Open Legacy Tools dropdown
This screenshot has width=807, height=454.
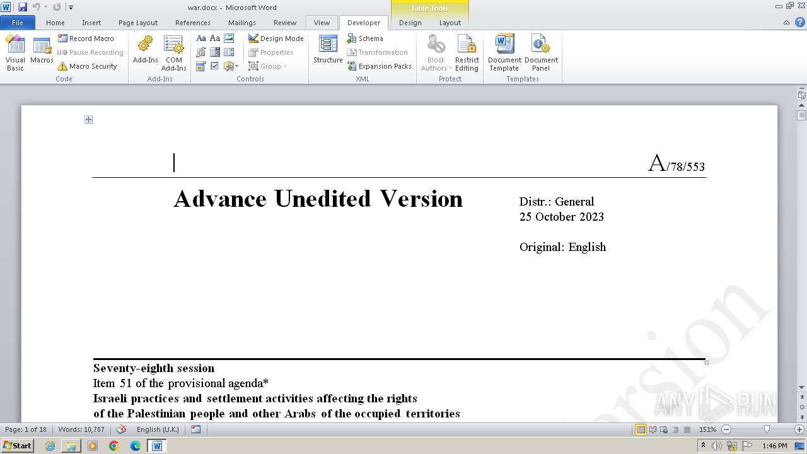[x=231, y=66]
